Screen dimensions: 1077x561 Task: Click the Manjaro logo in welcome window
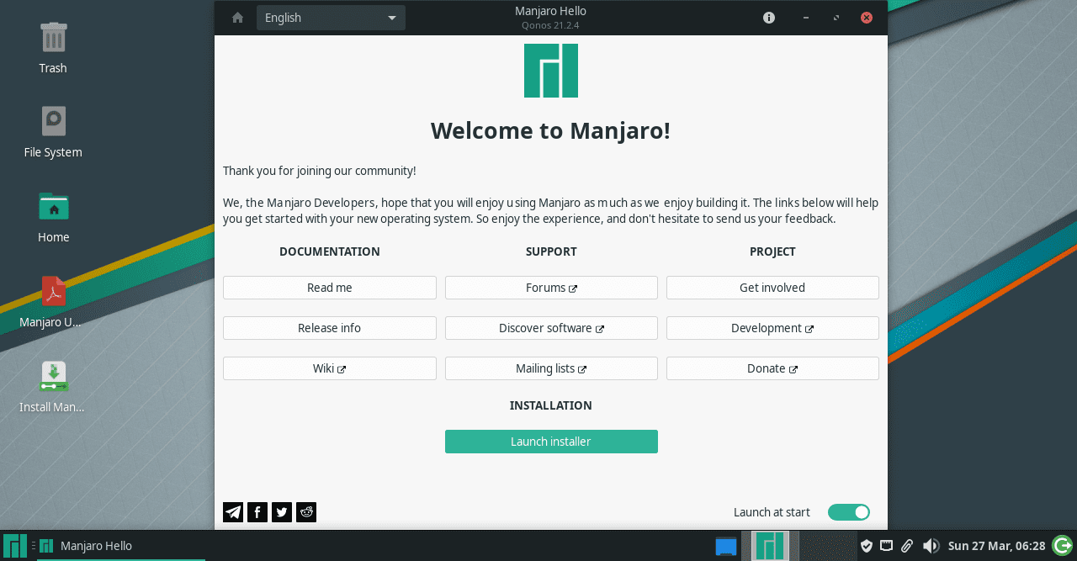coord(551,71)
